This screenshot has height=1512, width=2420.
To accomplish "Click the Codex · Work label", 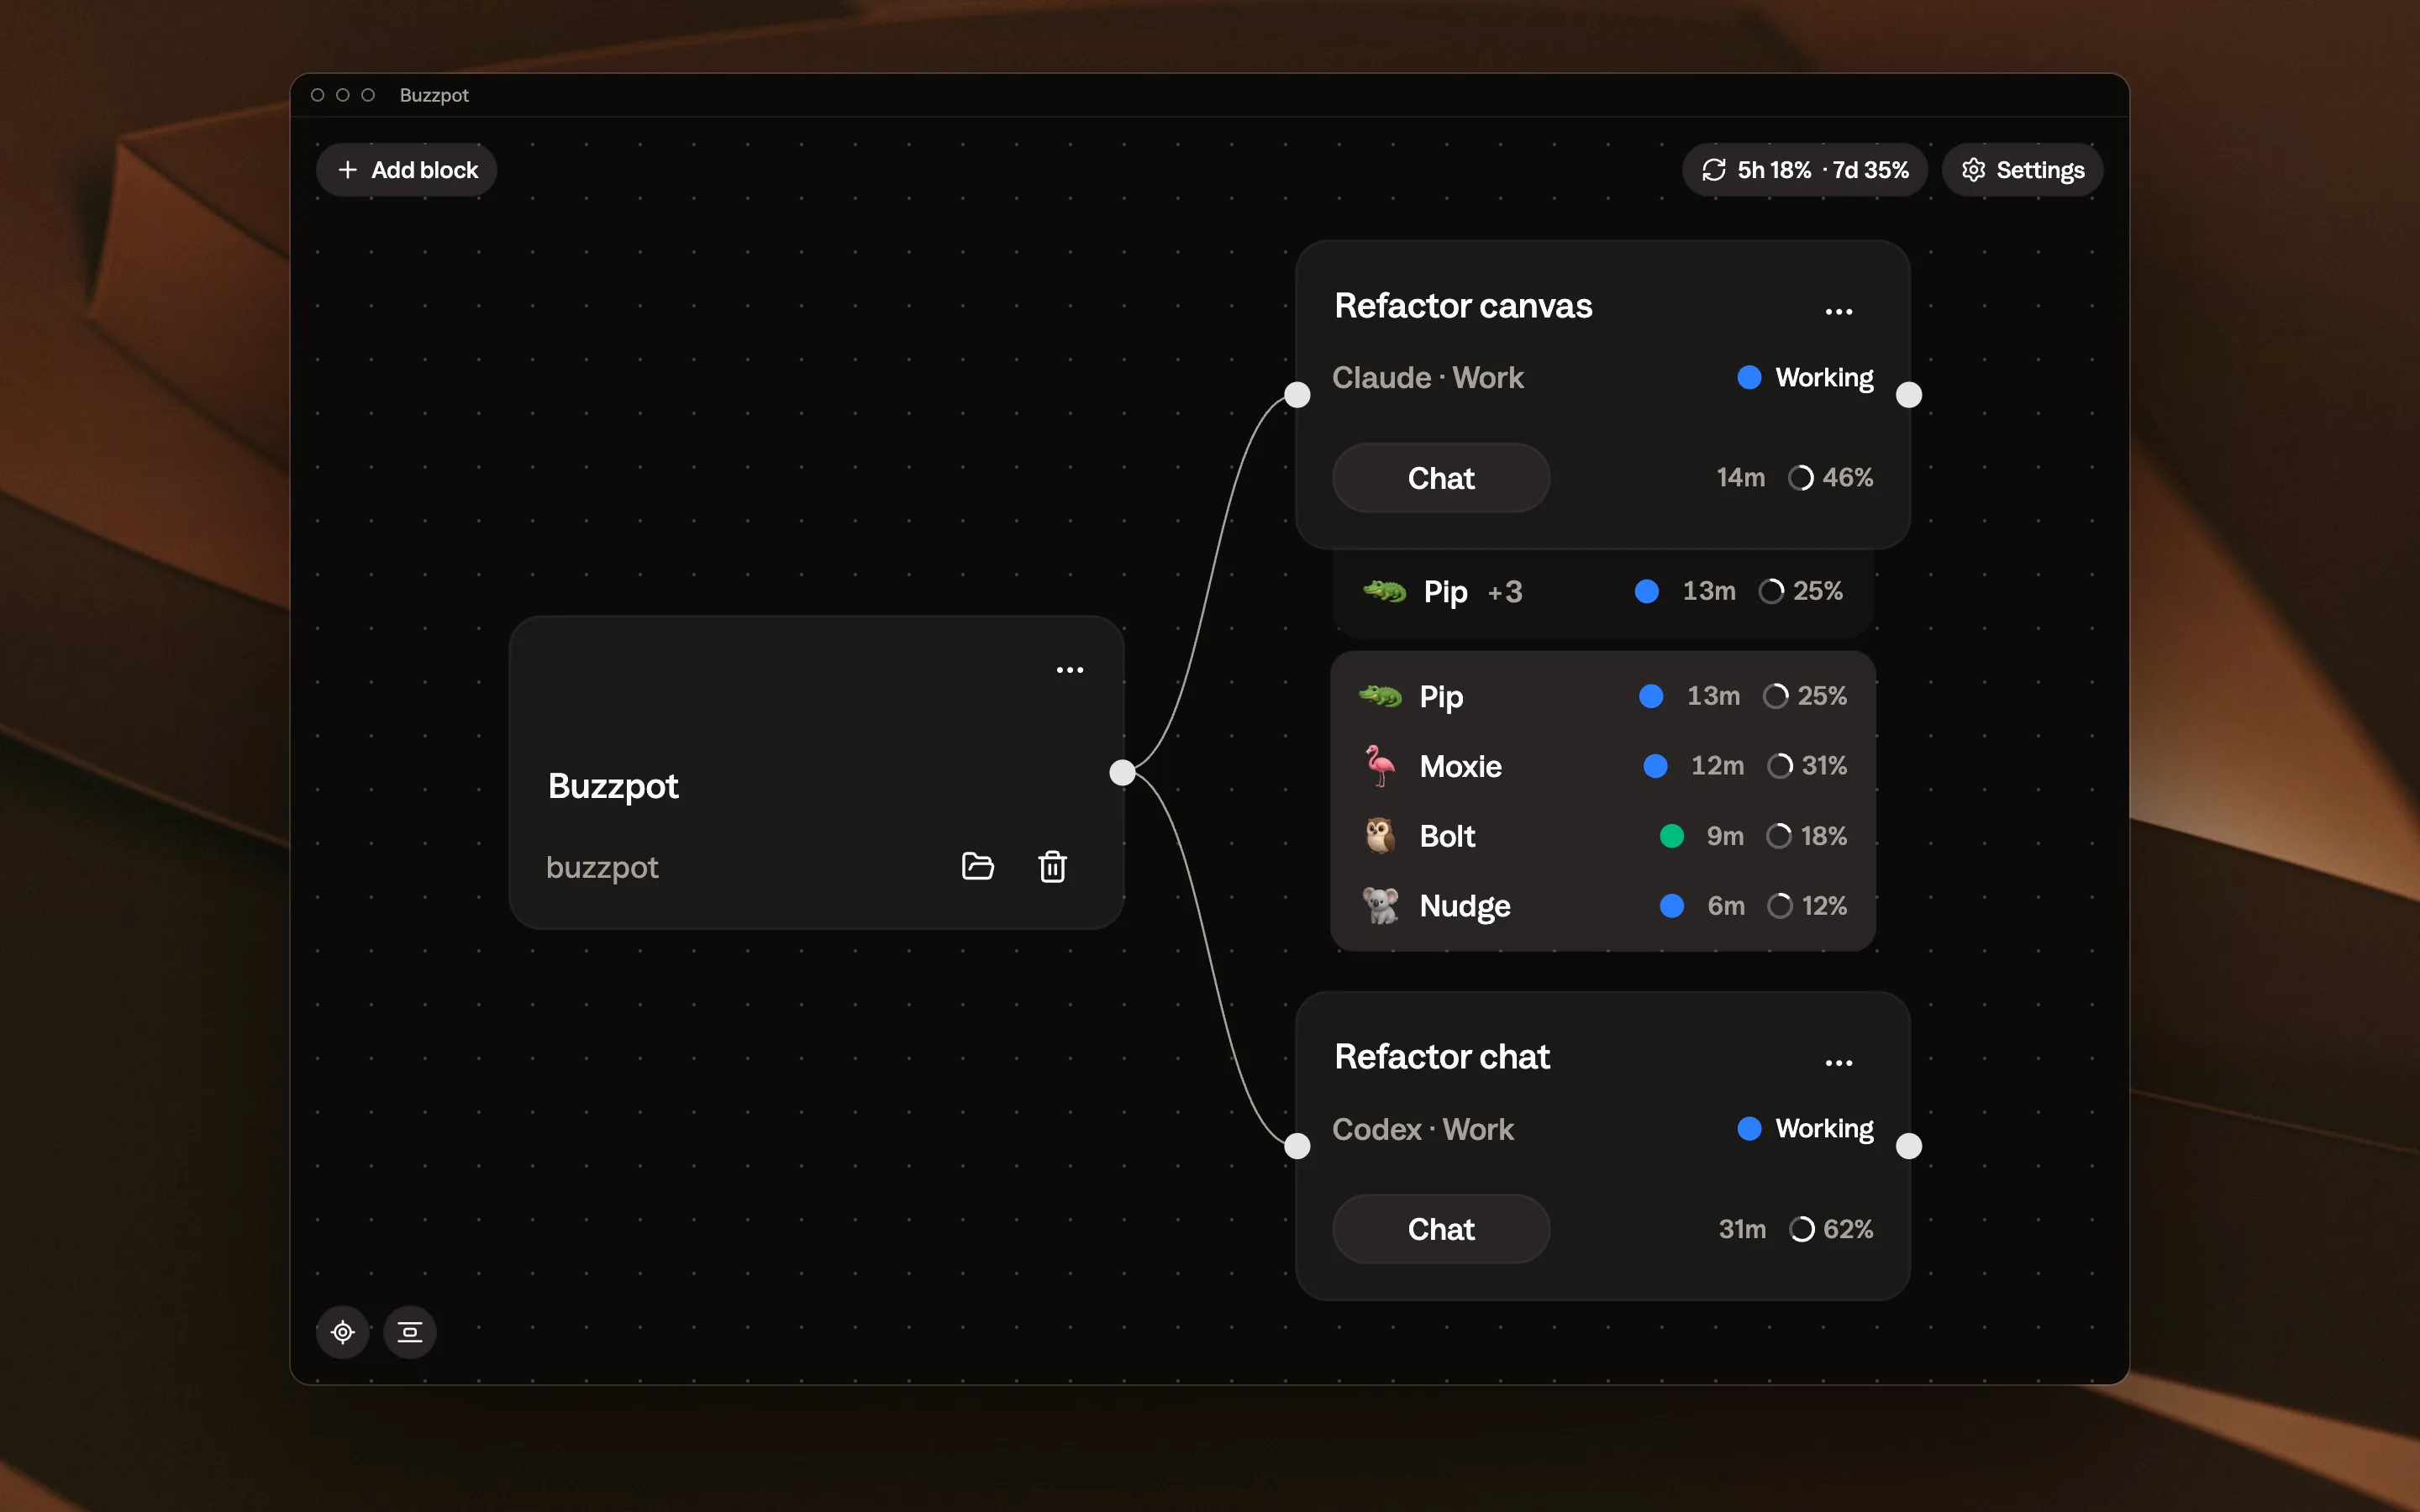I will (x=1423, y=1129).
